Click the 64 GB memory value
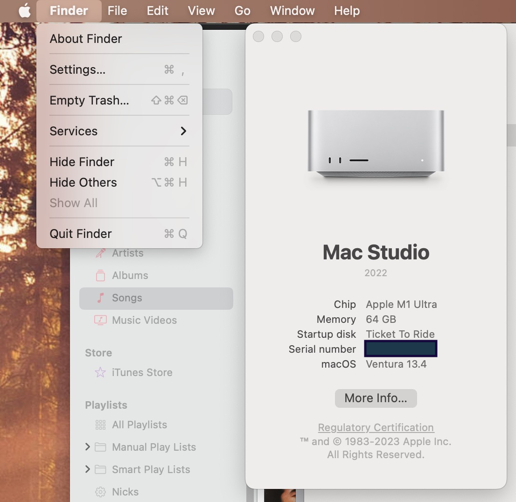The image size is (516, 502). [381, 319]
